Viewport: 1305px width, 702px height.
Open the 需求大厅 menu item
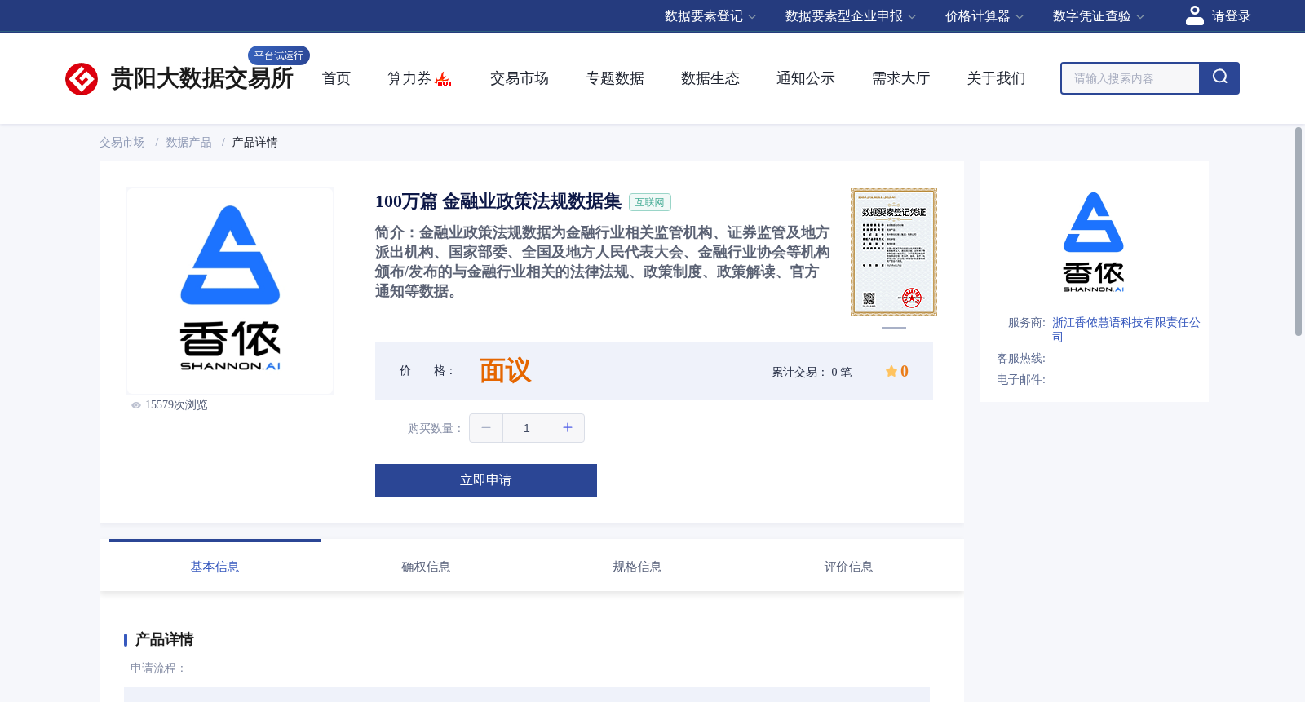pyautogui.click(x=901, y=78)
